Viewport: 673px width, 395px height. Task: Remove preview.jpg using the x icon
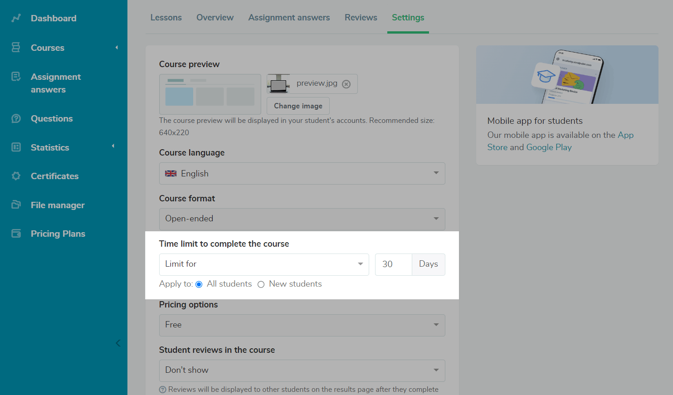coord(346,84)
